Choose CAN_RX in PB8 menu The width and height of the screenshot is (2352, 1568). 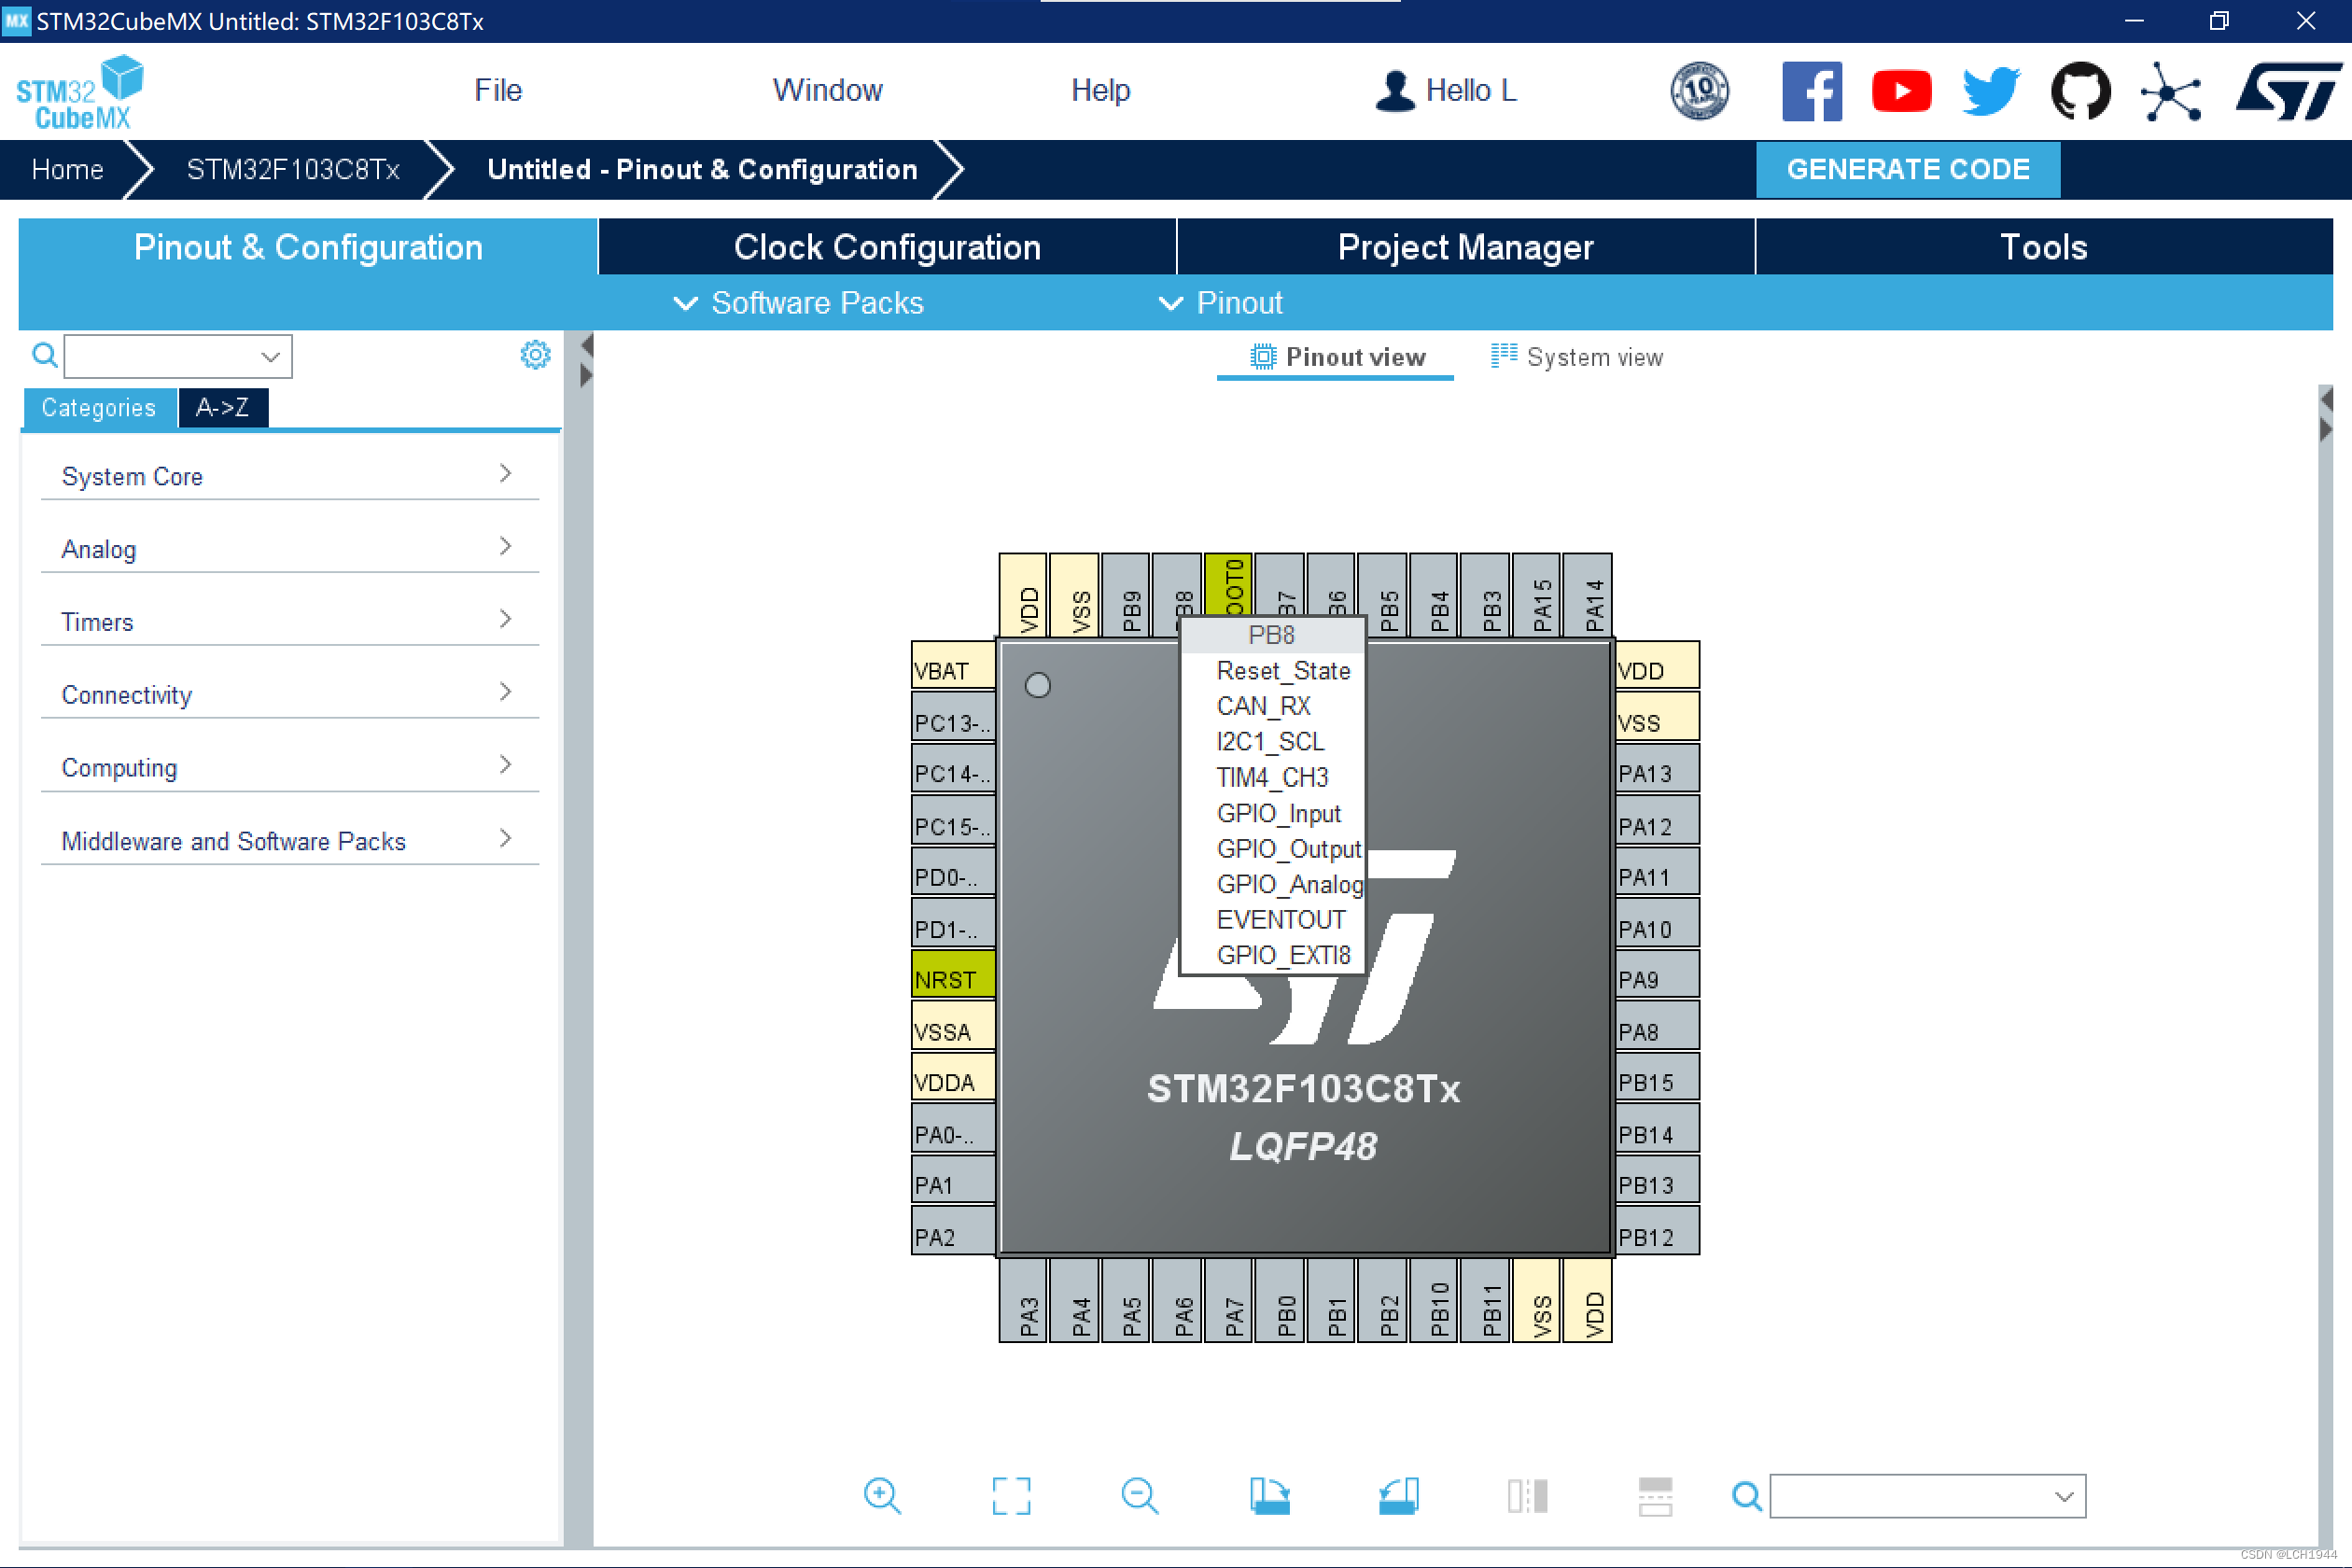click(x=1273, y=706)
